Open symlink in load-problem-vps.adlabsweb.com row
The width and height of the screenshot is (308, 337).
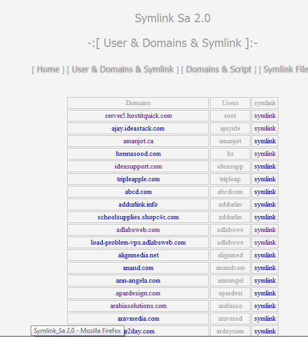click(265, 242)
